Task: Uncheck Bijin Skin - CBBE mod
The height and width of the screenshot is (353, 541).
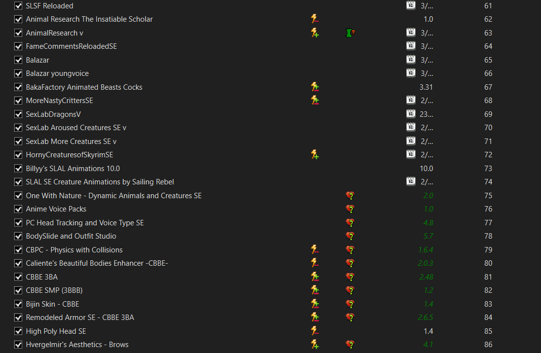Action: click(18, 304)
